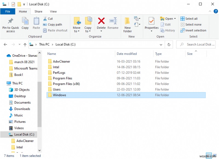This screenshot has width=219, height=159.
Task: Click the Up one level arrow
Action: 25,44
